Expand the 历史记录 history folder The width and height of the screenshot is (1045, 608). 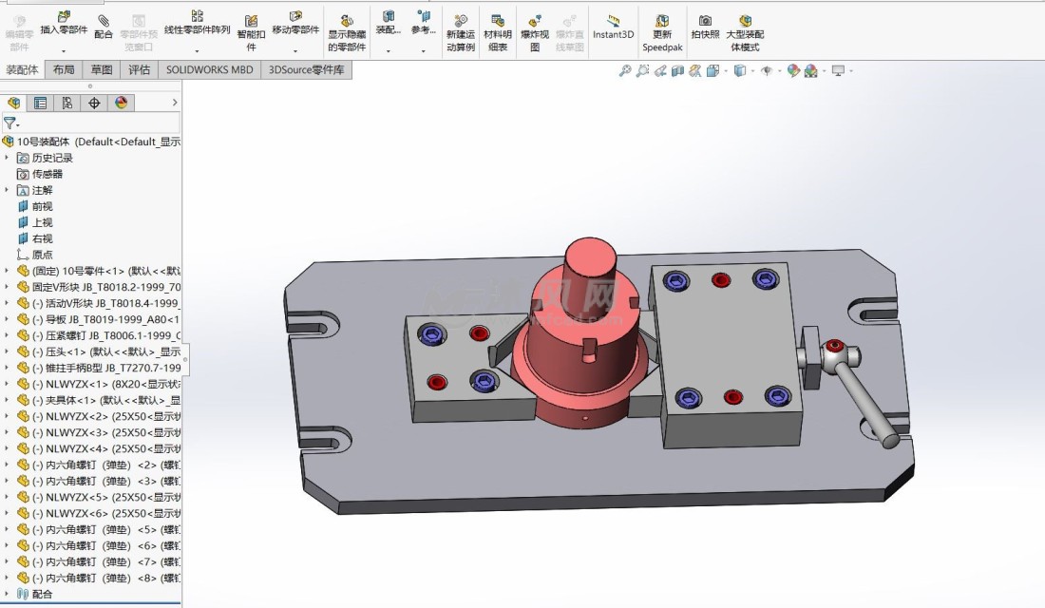point(7,158)
